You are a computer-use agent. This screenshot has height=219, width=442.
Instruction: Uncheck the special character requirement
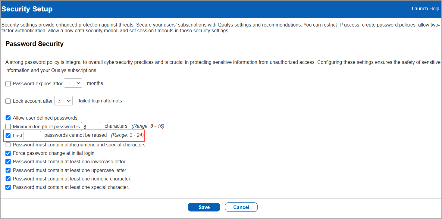tap(8, 187)
